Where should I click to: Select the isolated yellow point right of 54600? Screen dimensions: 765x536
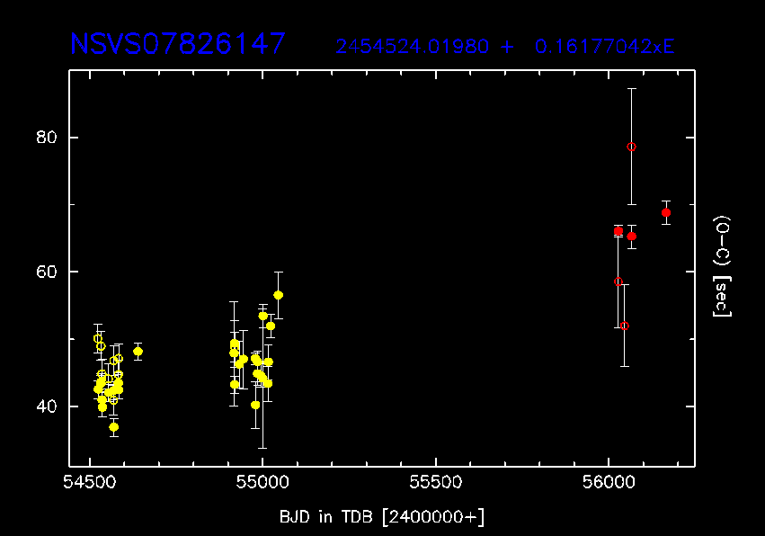138,352
